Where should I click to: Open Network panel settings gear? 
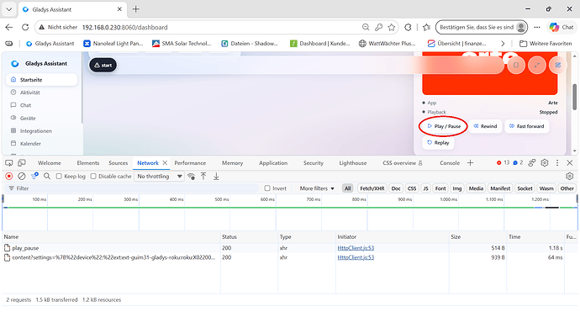tap(570, 176)
